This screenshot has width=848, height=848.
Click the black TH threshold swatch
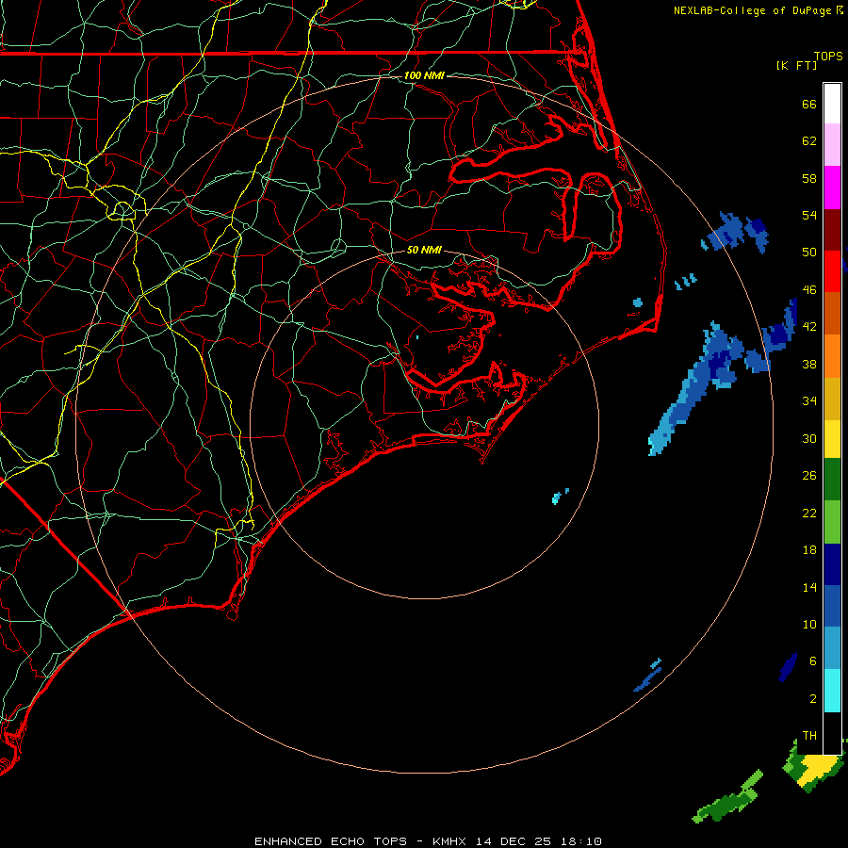point(832,733)
